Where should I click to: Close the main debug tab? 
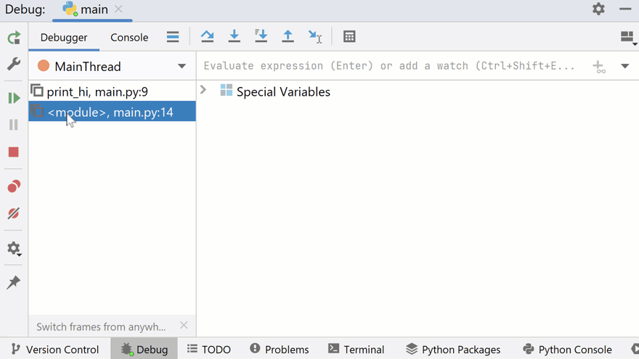(x=118, y=9)
